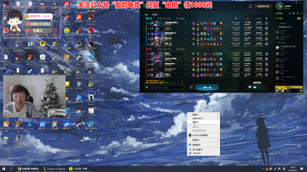Image resolution: width=307 pixels, height=172 pixels.
Task: Go to the next damage stat arrow
Action: pyautogui.click(x=250, y=18)
